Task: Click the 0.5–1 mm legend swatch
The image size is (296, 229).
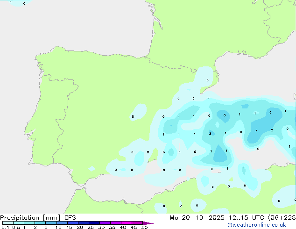Action: 19,223
